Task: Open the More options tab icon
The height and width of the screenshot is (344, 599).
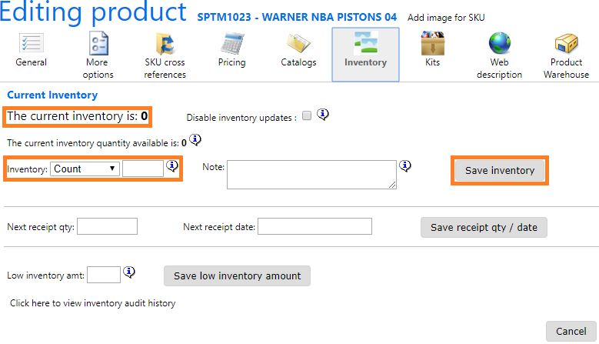Action: 98,43
